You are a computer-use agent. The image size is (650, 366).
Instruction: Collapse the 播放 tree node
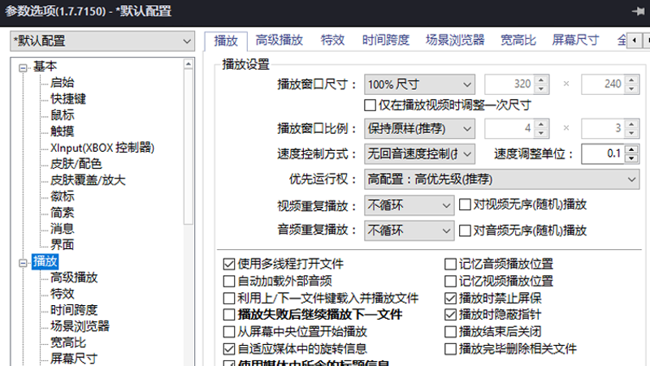pos(23,261)
